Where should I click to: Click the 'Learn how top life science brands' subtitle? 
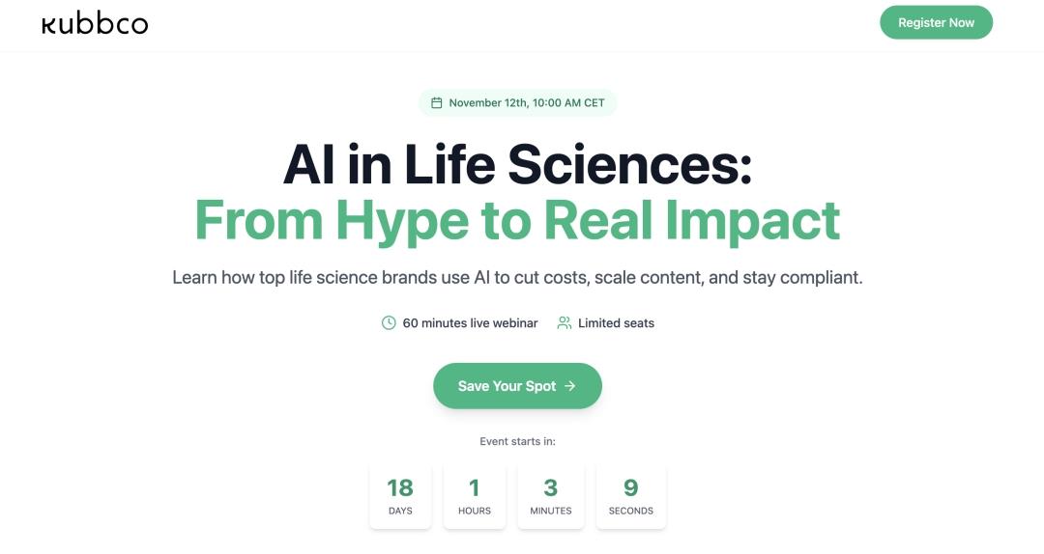coord(517,278)
